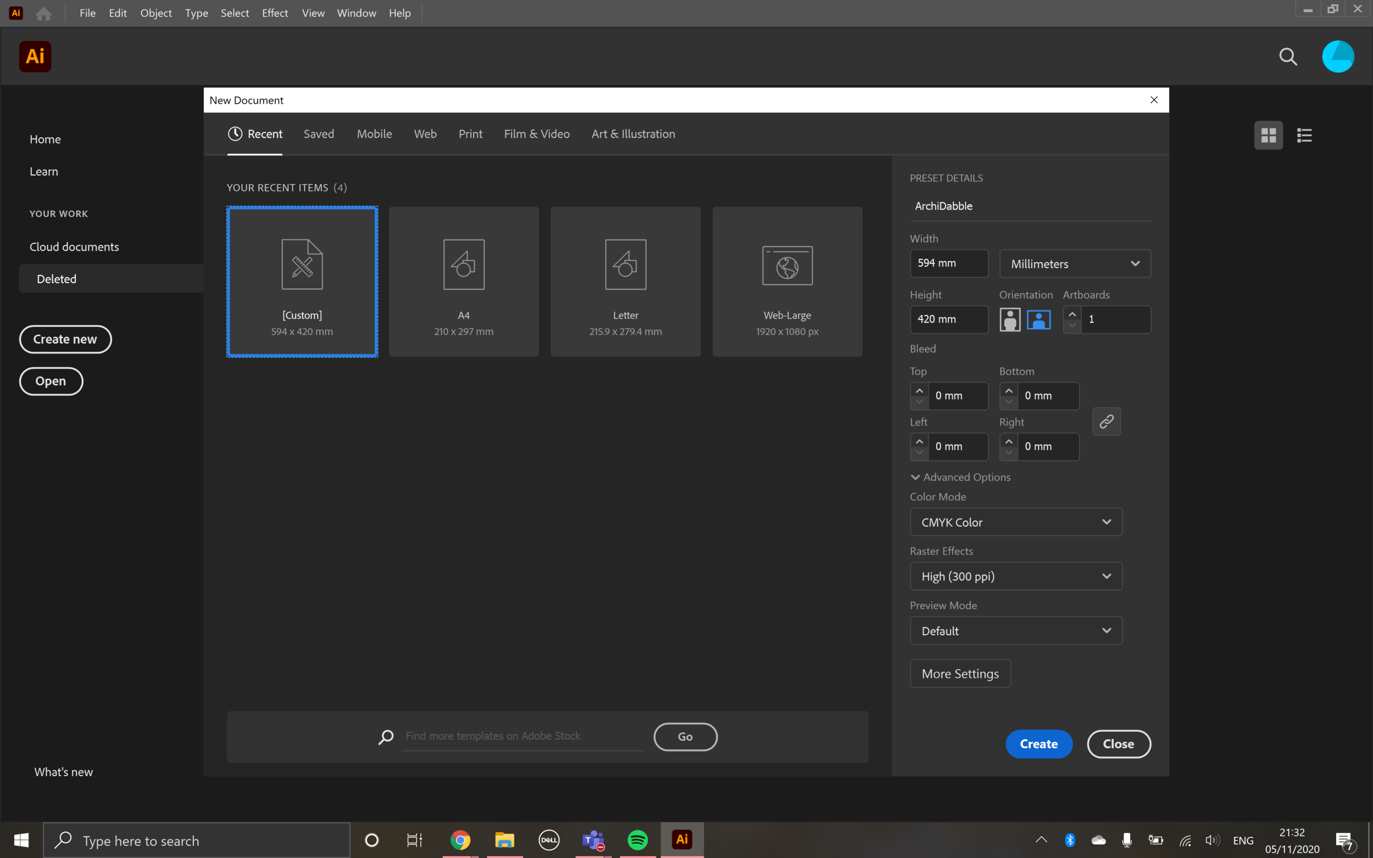
Task: Select the Web-Large 1920 x 1080 preset
Action: click(x=787, y=282)
